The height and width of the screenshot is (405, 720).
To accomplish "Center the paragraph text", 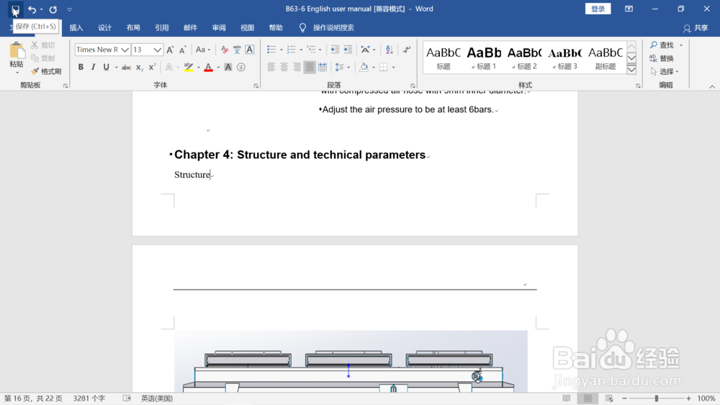I will pos(284,67).
